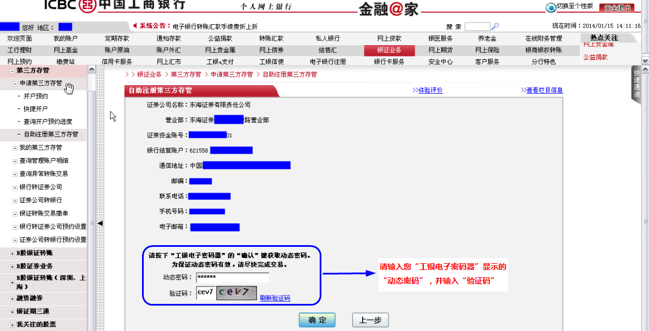Open the 转账汇款 menu
This screenshot has width=649, height=331.
pyautogui.click(x=272, y=39)
